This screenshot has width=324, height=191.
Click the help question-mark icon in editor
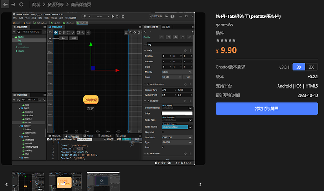click(172, 16)
